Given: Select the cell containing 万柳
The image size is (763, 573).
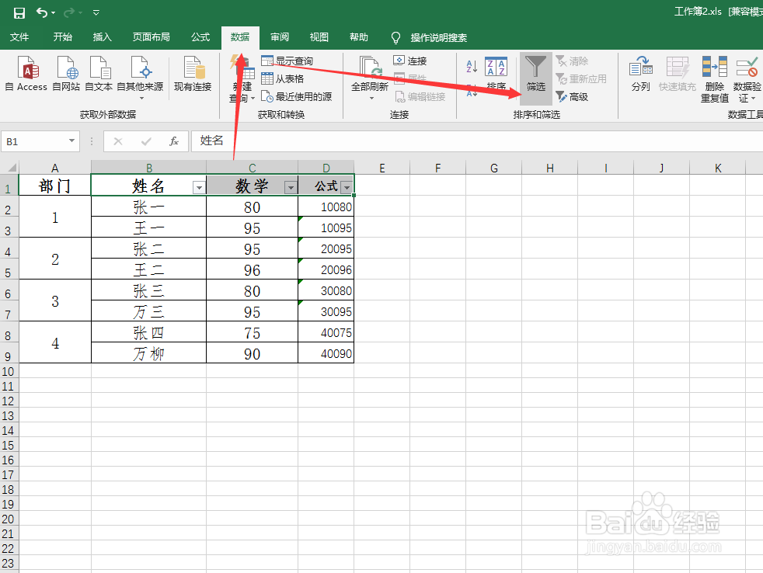Looking at the screenshot, I should 149,353.
